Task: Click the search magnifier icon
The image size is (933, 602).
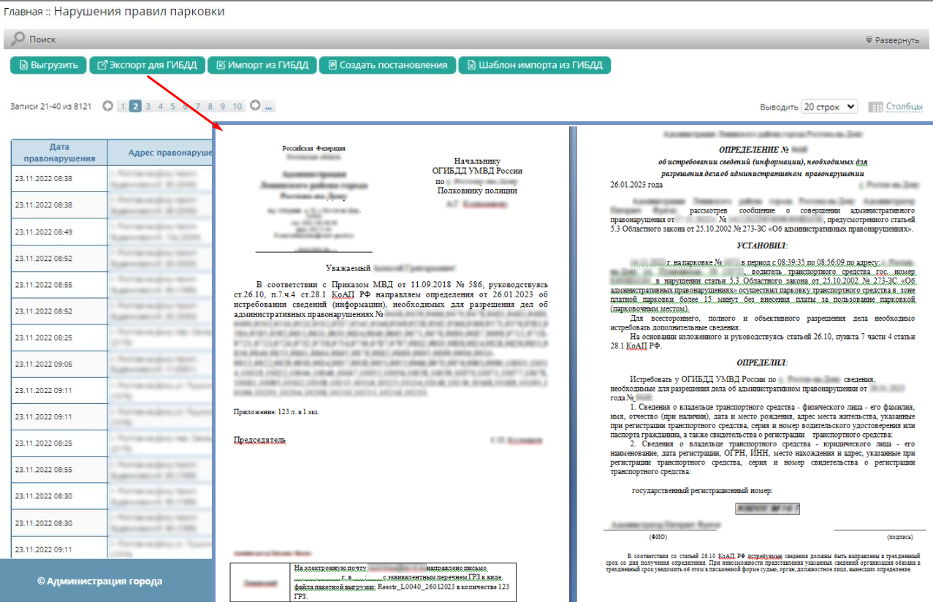Action: point(18,39)
